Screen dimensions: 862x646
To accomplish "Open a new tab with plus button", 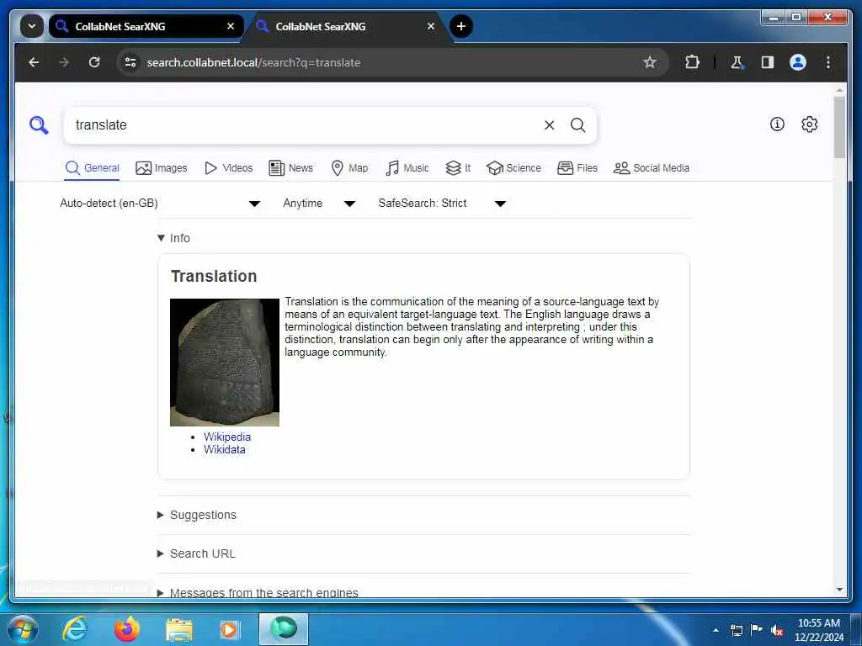I will point(461,26).
